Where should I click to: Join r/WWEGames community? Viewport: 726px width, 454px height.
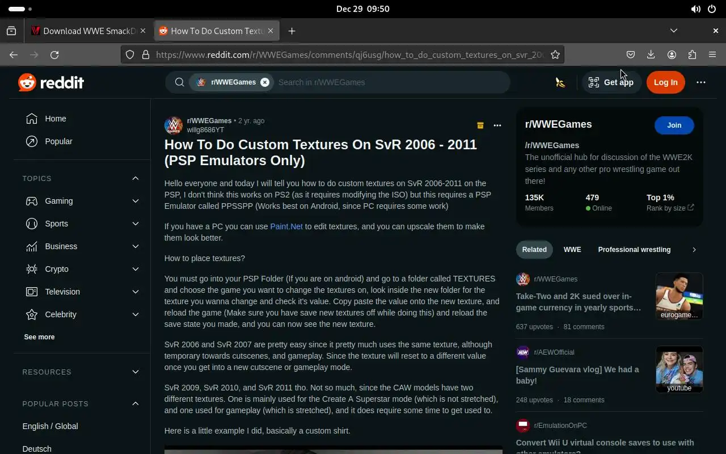point(674,125)
